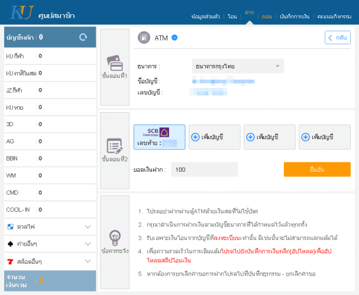
Task: Click the KU logo
Action: [21, 12]
